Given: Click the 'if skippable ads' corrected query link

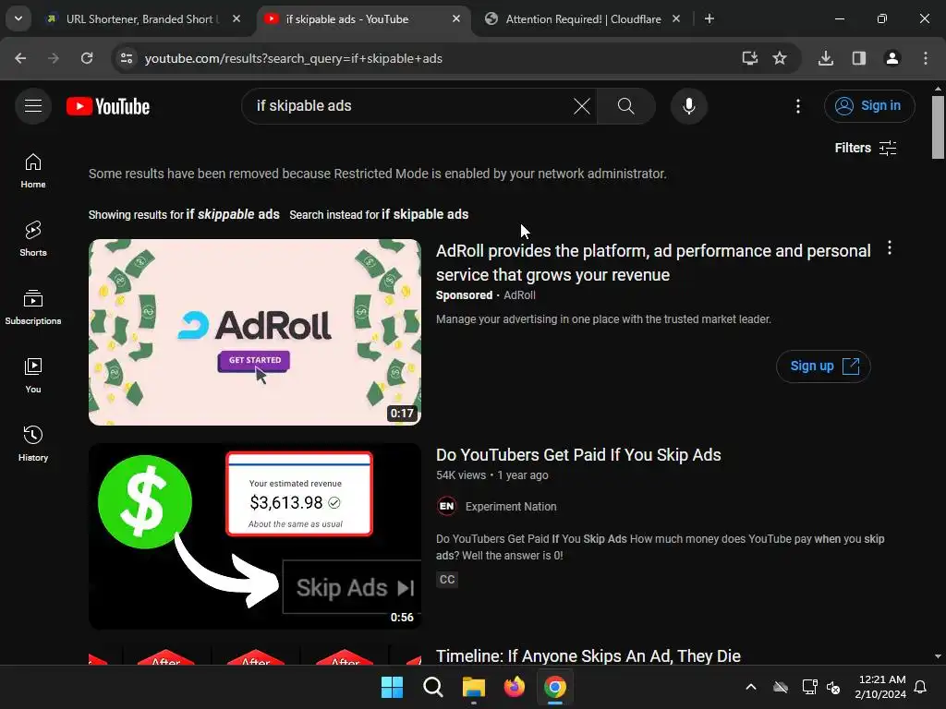Looking at the screenshot, I should (232, 214).
